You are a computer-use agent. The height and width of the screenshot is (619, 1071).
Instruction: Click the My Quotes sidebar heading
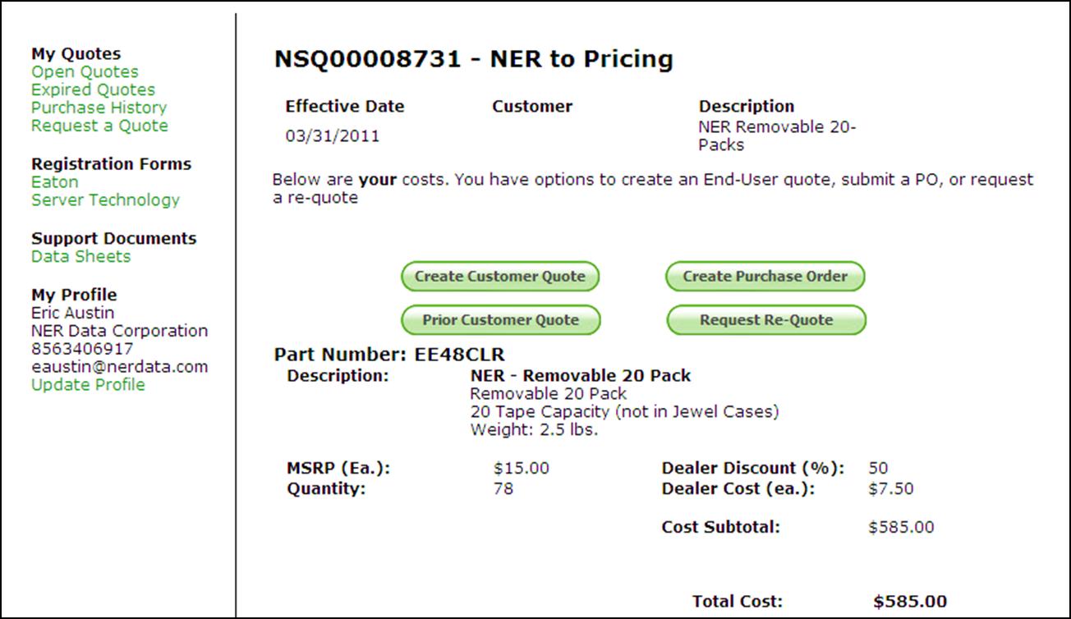click(x=76, y=54)
